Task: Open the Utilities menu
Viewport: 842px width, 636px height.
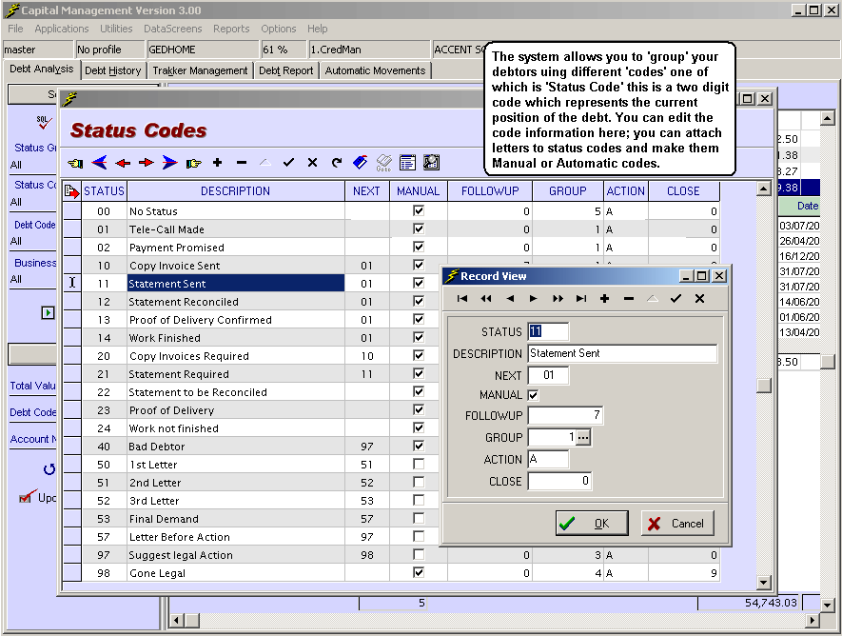Action: 116,29
